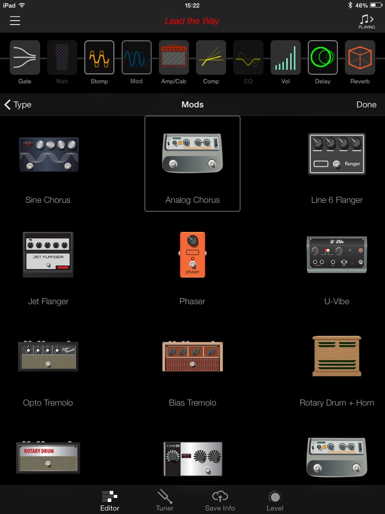Open the Save Info tab
This screenshot has width=385, height=514.
pyautogui.click(x=220, y=500)
